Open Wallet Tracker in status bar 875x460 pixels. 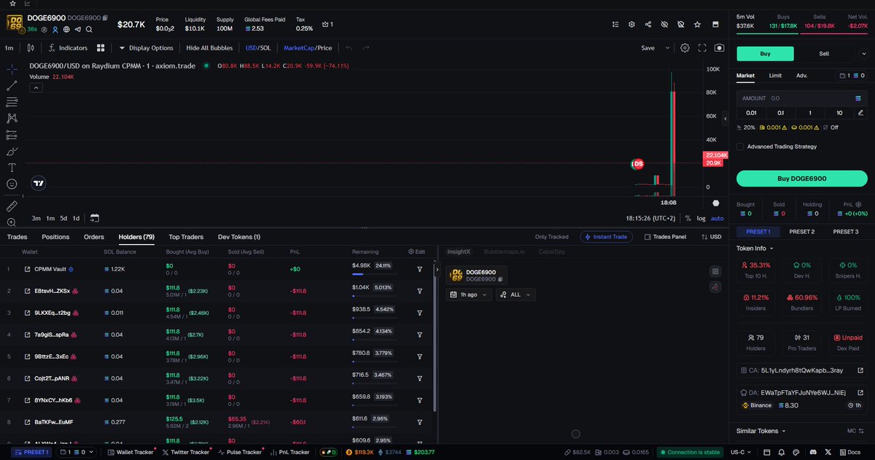coord(131,453)
